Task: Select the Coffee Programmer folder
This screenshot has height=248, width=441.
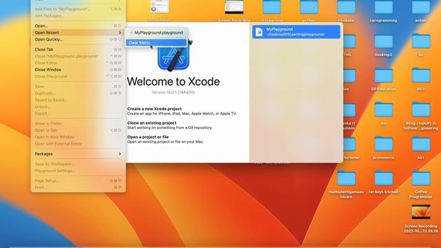Action: (x=421, y=178)
